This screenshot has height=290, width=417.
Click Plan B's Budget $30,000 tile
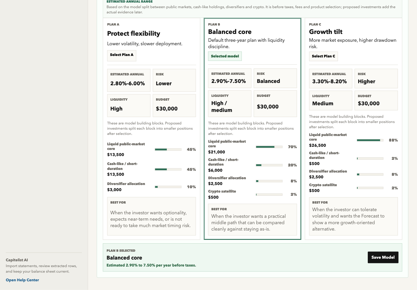tap(275, 104)
